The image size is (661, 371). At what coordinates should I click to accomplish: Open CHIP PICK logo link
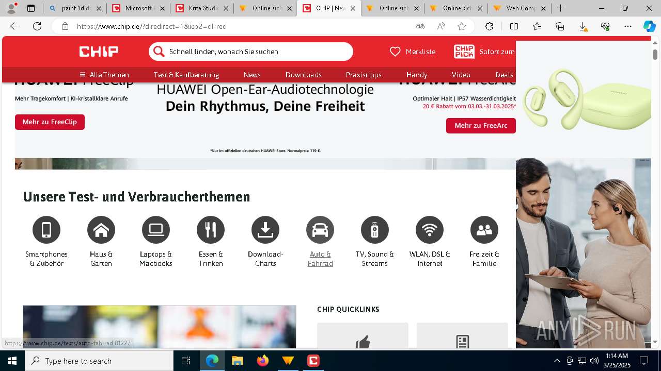coord(464,52)
